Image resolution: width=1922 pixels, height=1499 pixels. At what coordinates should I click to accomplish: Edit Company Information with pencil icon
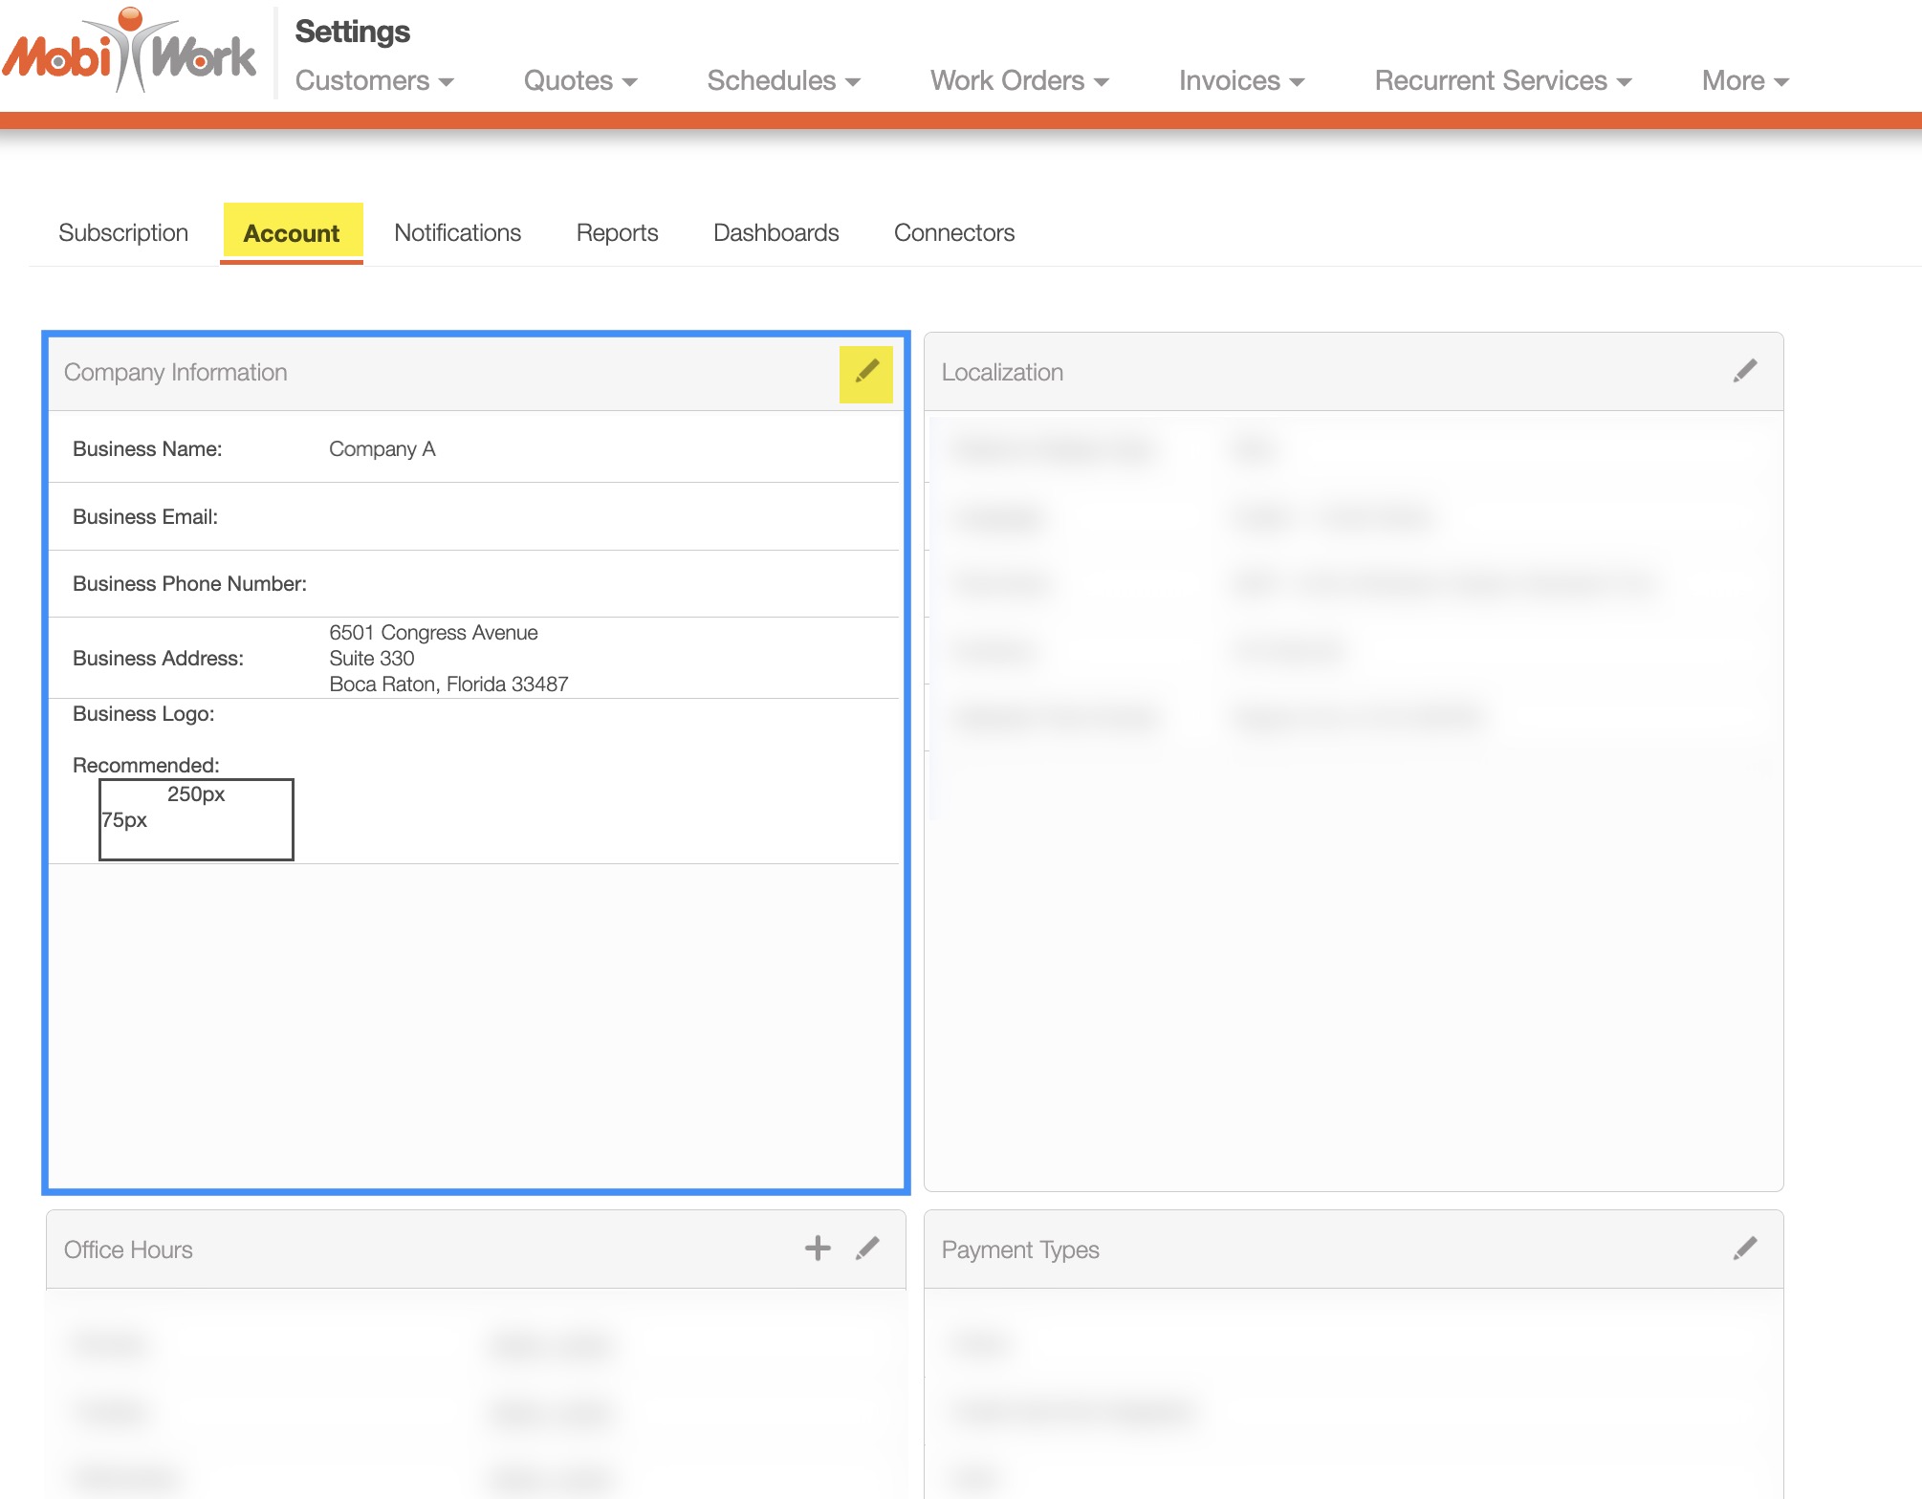click(x=866, y=373)
